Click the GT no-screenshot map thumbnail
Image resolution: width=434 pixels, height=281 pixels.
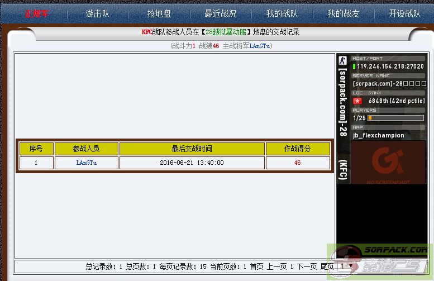point(388,163)
